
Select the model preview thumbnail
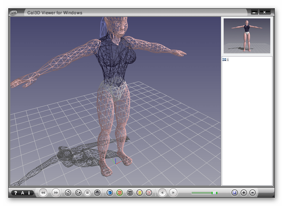click(247, 36)
